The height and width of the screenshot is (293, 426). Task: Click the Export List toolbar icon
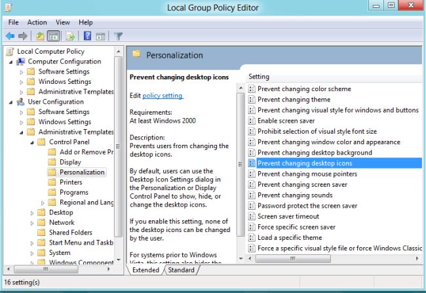(x=70, y=36)
